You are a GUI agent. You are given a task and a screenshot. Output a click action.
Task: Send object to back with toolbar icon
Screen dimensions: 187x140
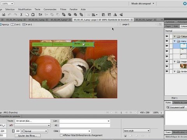pyautogui.click(x=81, y=14)
